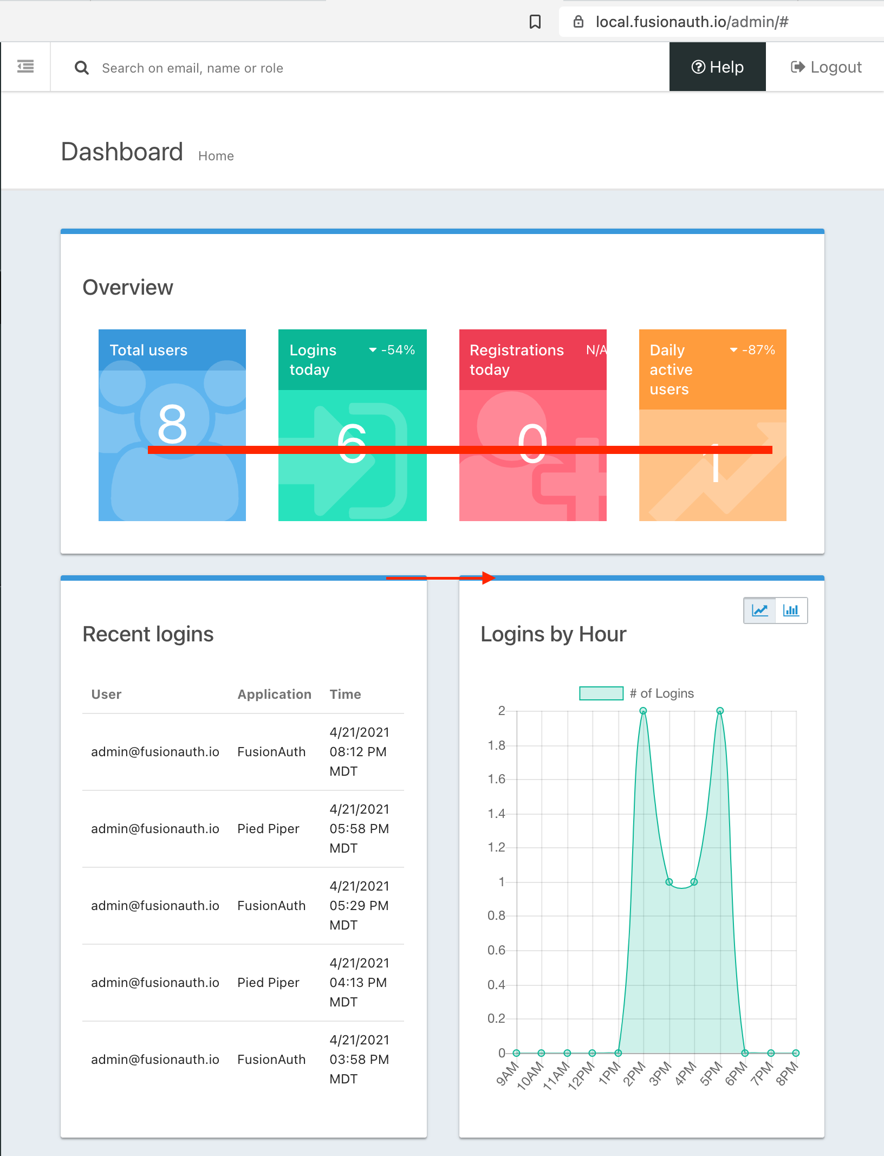Click the Logout link
This screenshot has height=1156, width=884.
pyautogui.click(x=826, y=67)
